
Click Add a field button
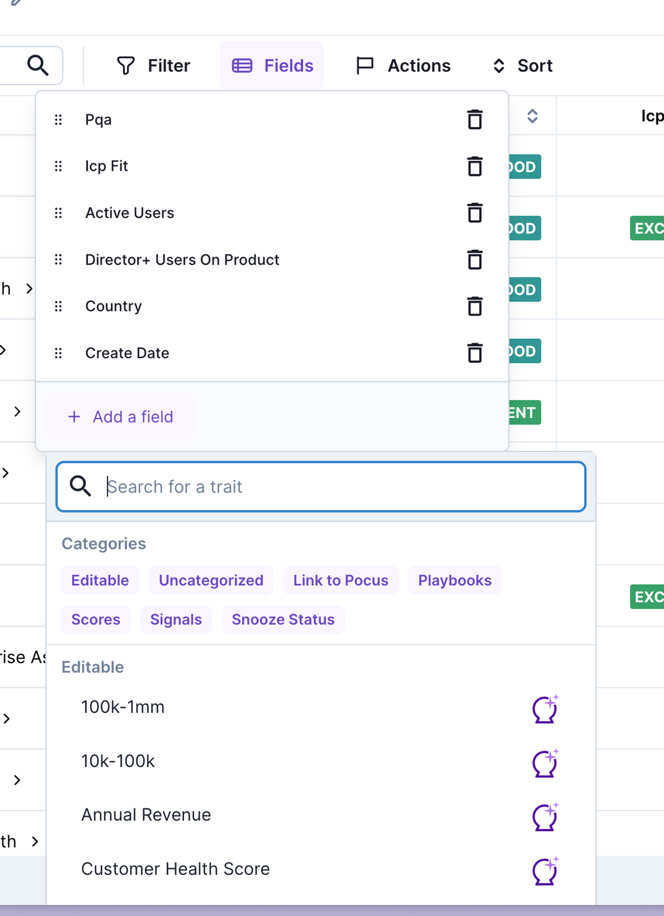click(121, 417)
